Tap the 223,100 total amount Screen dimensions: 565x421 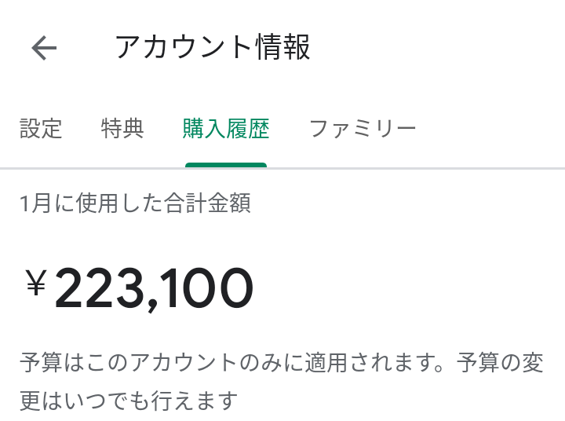(x=154, y=287)
